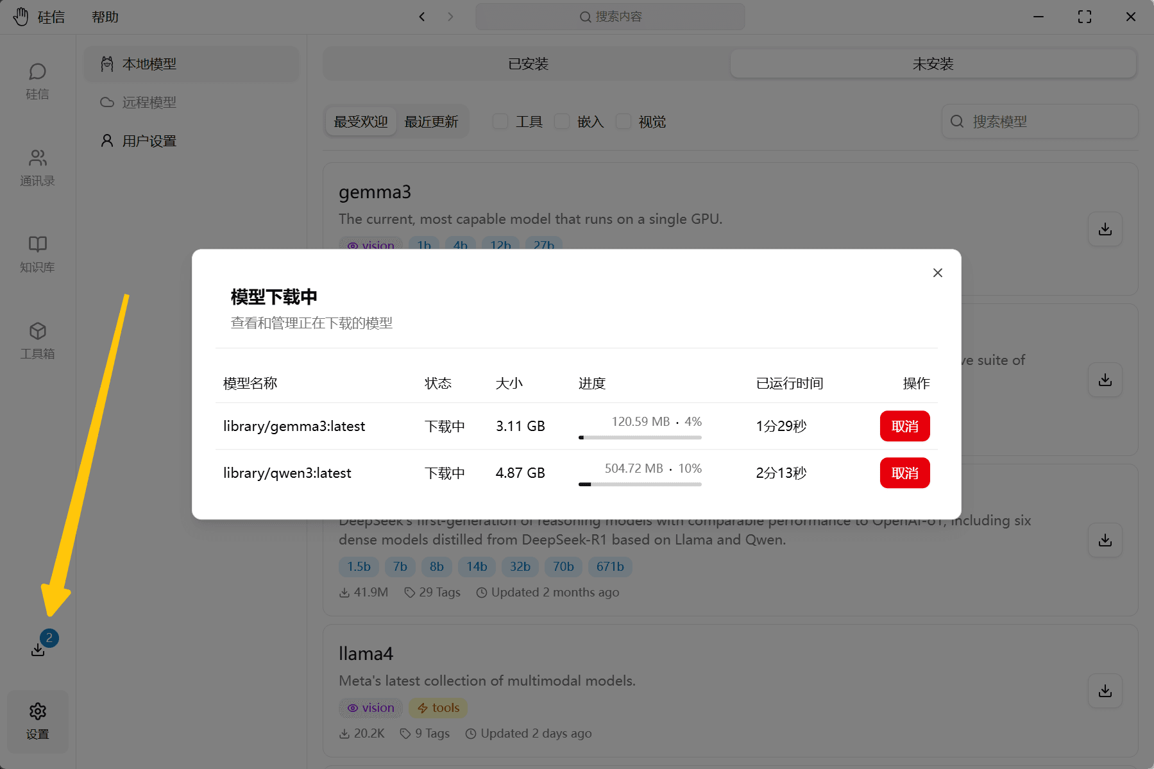Go forward with the right arrow
1154x769 pixels.
coord(450,17)
